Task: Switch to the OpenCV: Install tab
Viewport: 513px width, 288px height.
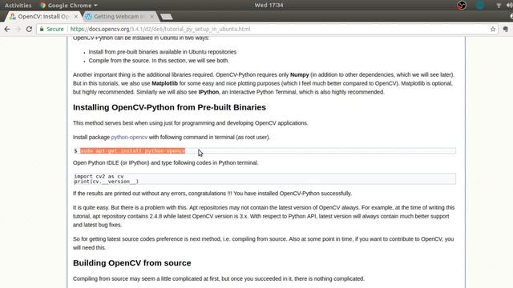Action: click(43, 16)
